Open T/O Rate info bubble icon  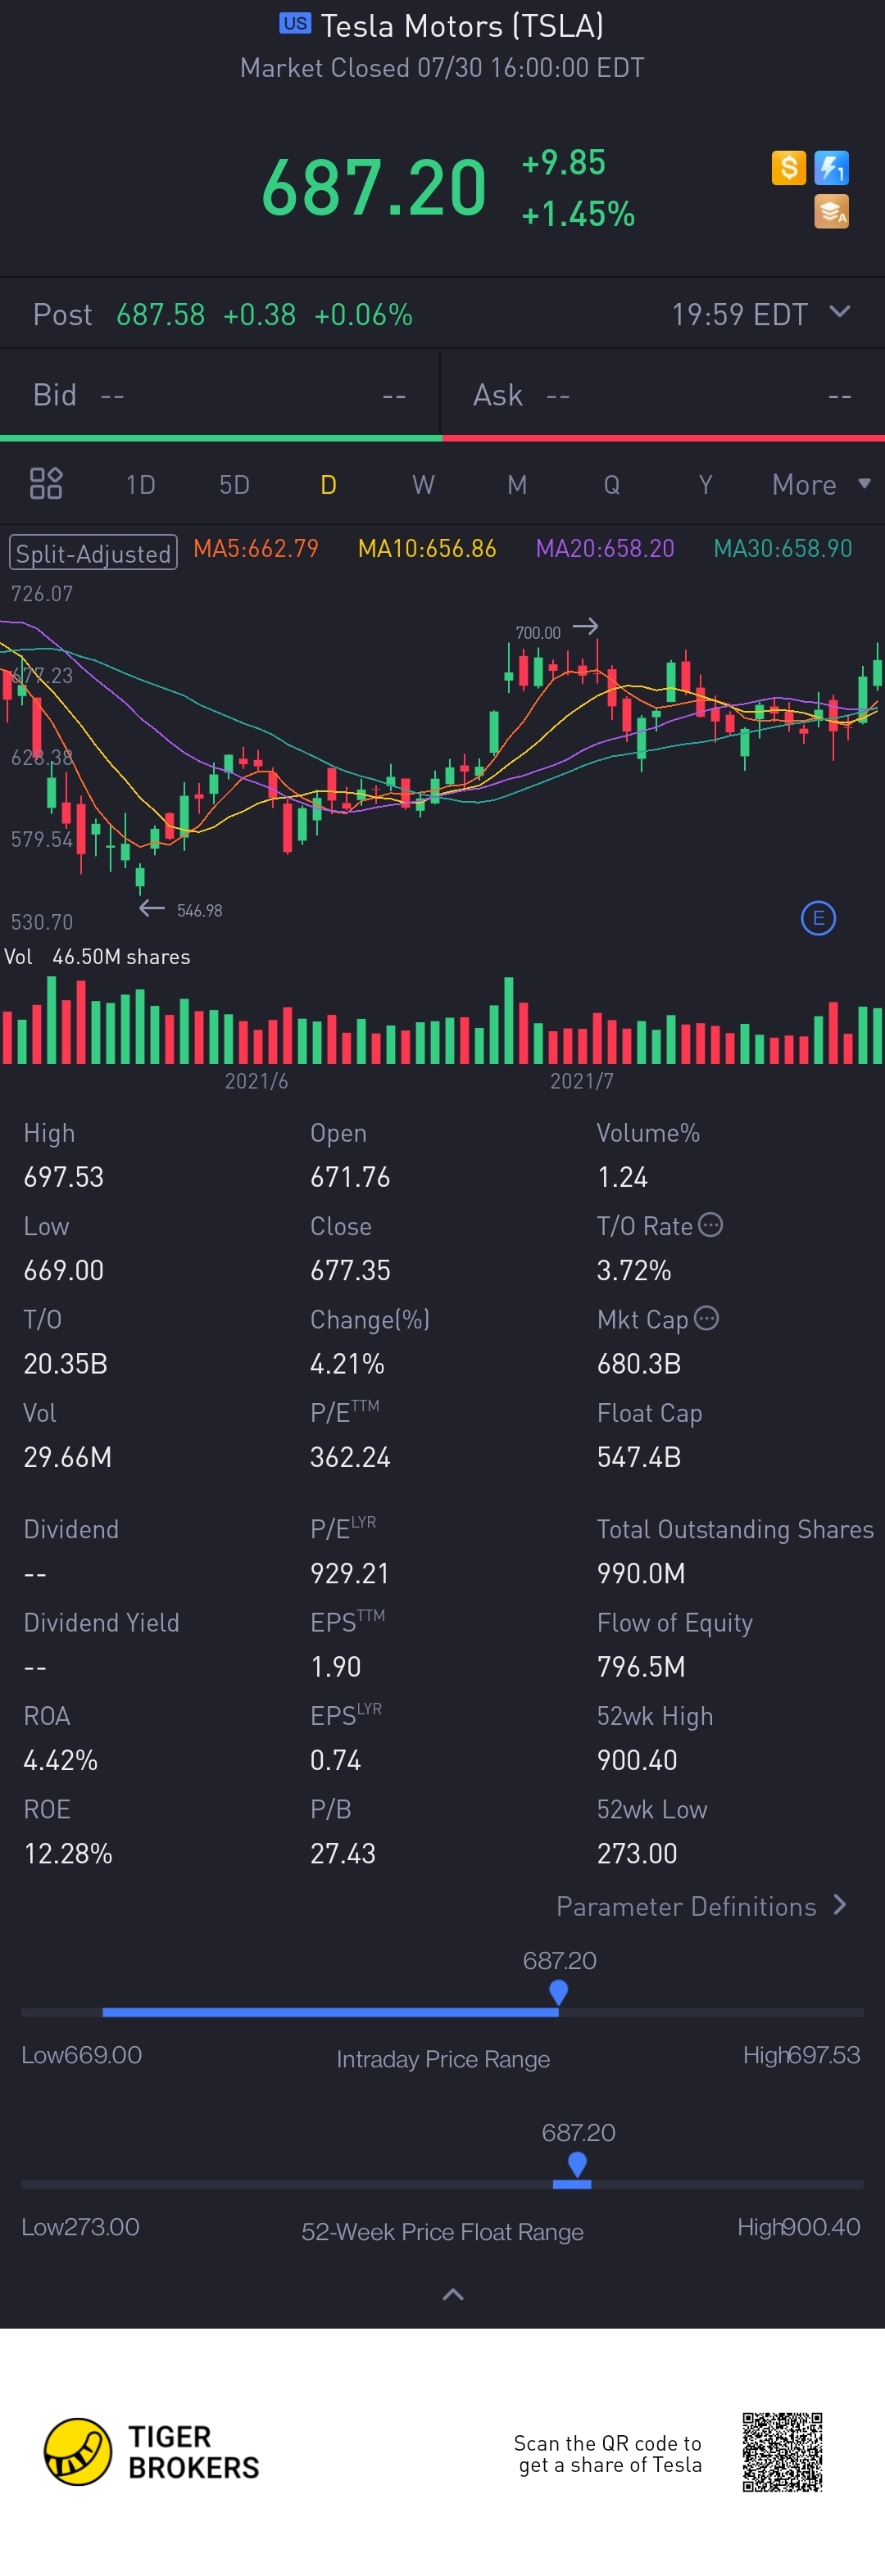tap(710, 1225)
